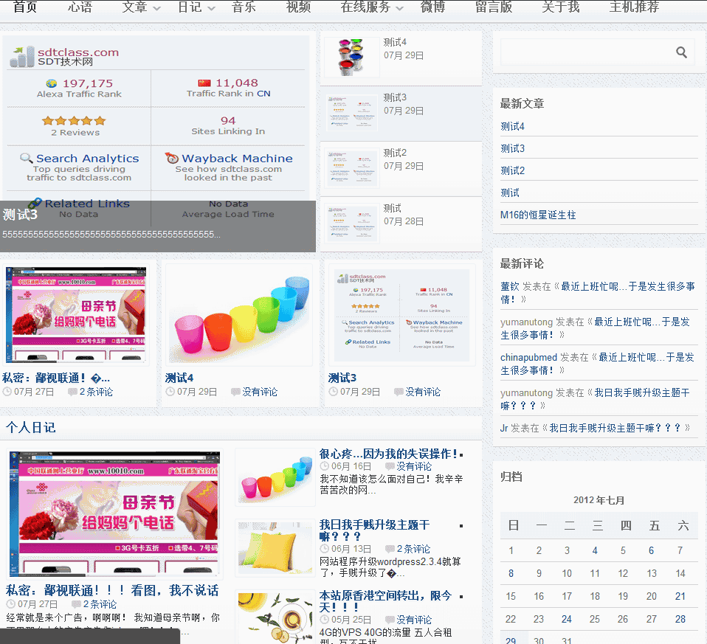Open the 心语 navigation item
This screenshot has height=644, width=707.
pyautogui.click(x=80, y=7)
